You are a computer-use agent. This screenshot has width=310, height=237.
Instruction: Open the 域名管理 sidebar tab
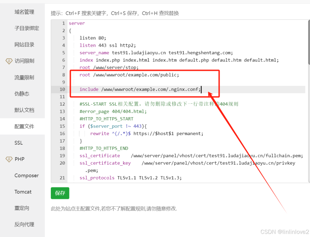24,12
